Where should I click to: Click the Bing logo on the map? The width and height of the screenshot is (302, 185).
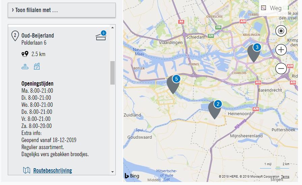click(x=132, y=176)
